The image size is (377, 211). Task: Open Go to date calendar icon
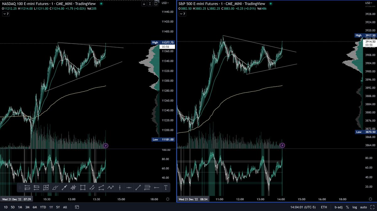(77, 207)
